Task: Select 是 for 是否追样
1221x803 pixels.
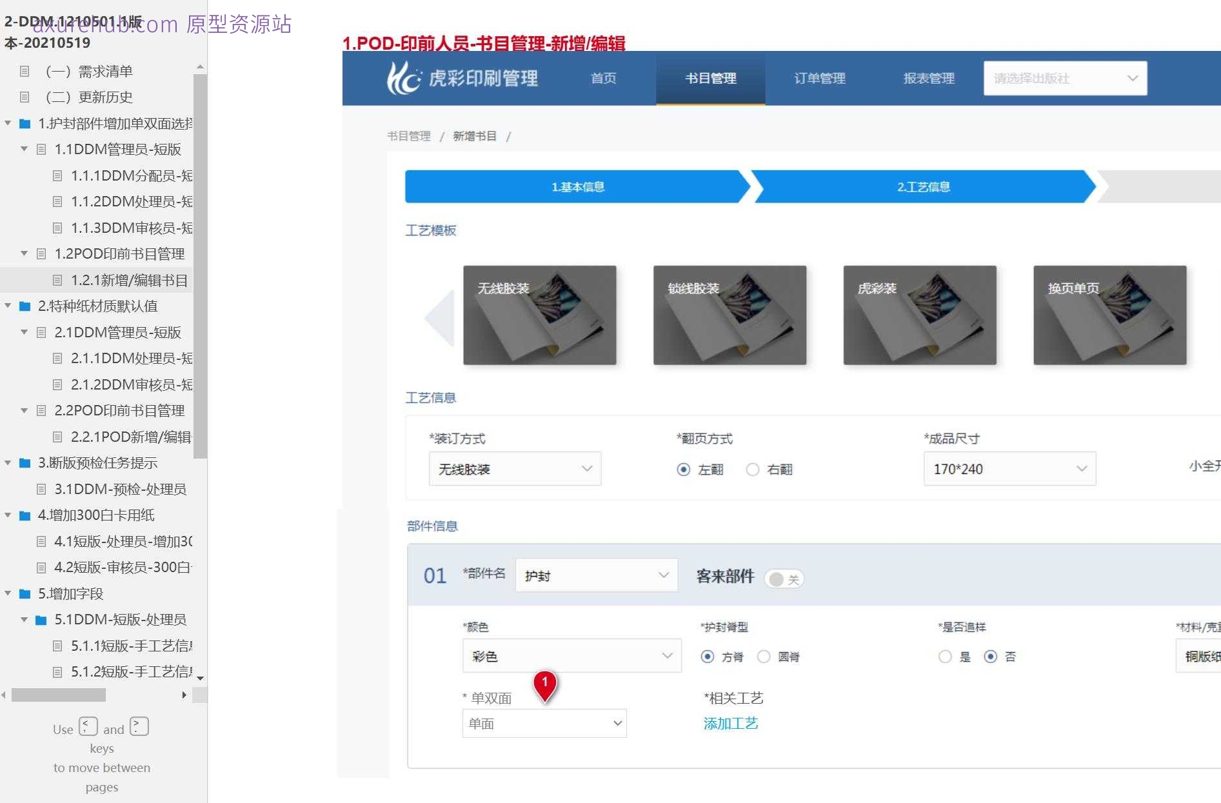Action: tap(945, 657)
